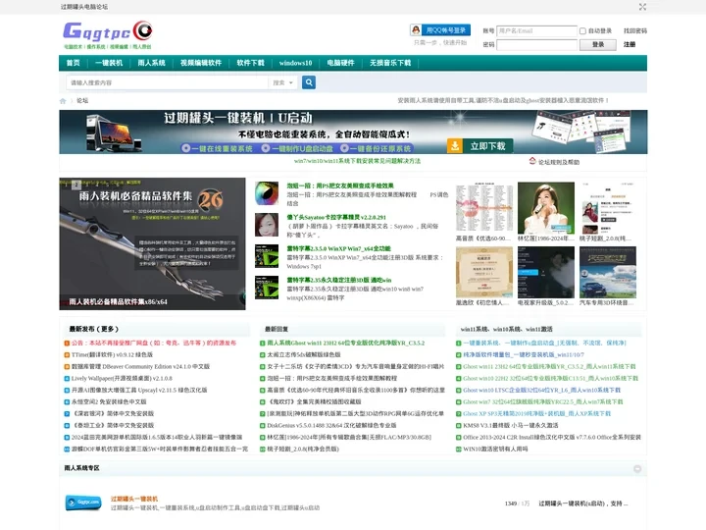The width and height of the screenshot is (706, 530).
Task: Open the 傻丫头Sayatoo卡拉字幕精灵 v2.2.0.291 title
Action: (x=336, y=217)
